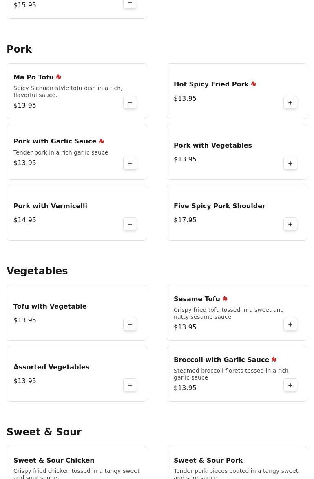Image resolution: width=314 pixels, height=479 pixels.
Task: Click the Sweet & Sour section heading
Action: 44,432
